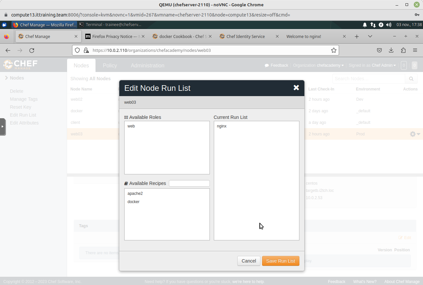The width and height of the screenshot is (423, 285).
Task: Expand the collapsed left side panel handle
Action: click(x=3, y=127)
